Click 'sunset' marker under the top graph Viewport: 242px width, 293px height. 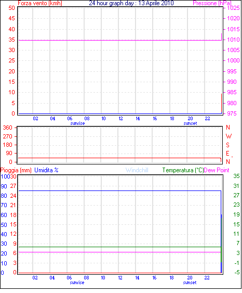(x=190, y=123)
